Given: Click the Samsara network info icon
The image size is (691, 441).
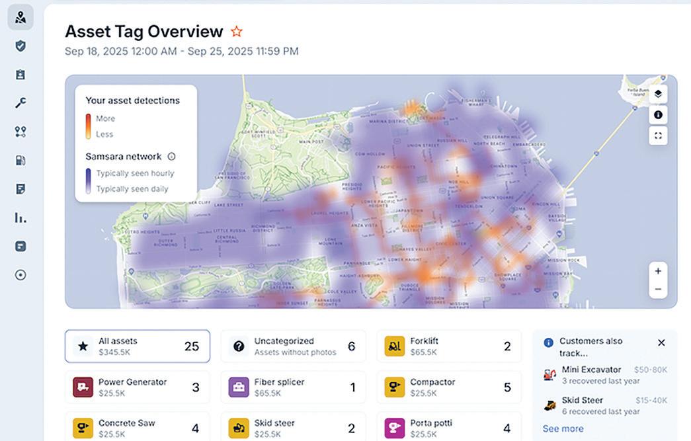Looking at the screenshot, I should (x=171, y=157).
